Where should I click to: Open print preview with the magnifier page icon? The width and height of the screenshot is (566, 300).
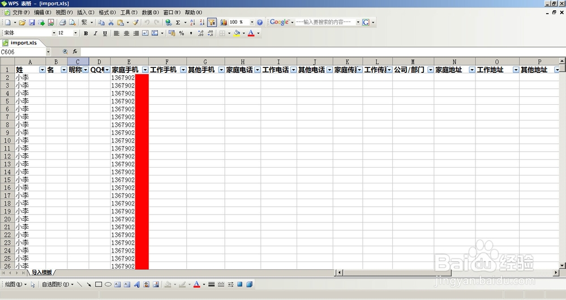[72, 23]
